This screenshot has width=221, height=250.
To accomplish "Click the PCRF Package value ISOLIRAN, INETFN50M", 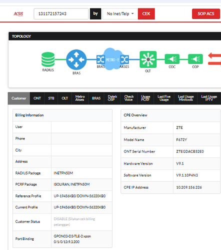I will point(71,184).
